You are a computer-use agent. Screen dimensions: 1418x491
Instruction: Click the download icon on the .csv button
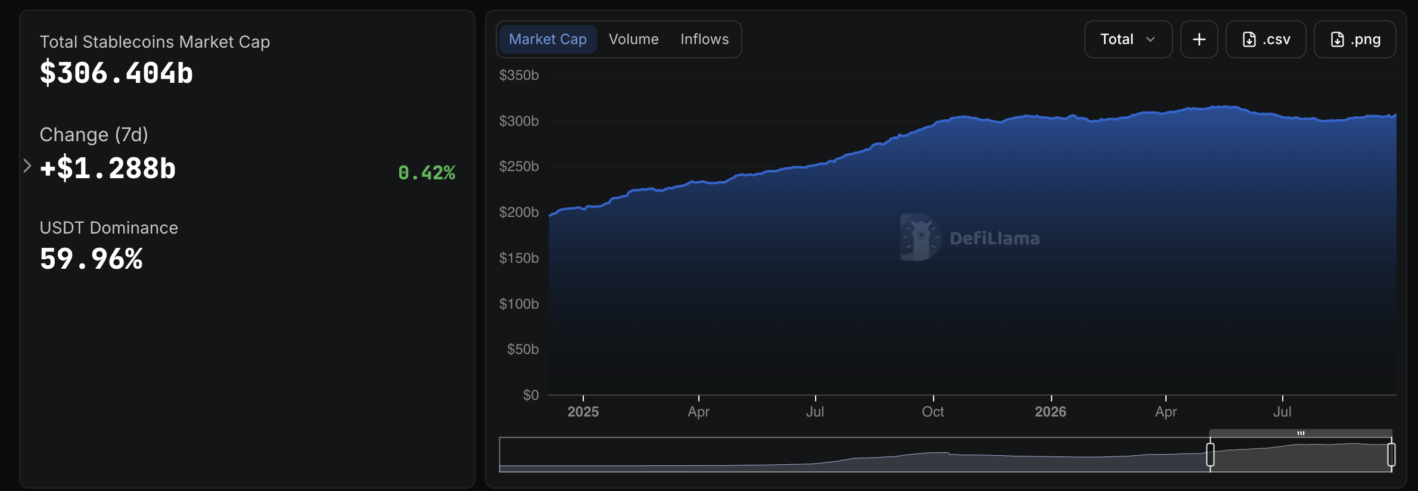(1249, 39)
